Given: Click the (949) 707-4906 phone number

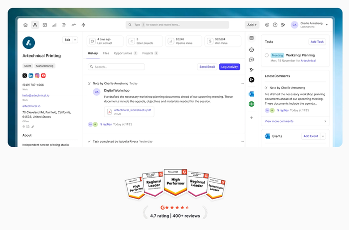Looking at the screenshot, I should pos(33,85).
